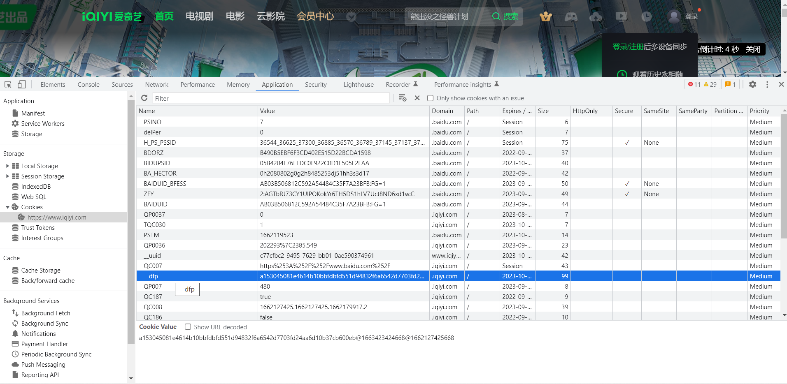Click the errors count badge showing 11
The image size is (787, 384).
click(x=694, y=84)
